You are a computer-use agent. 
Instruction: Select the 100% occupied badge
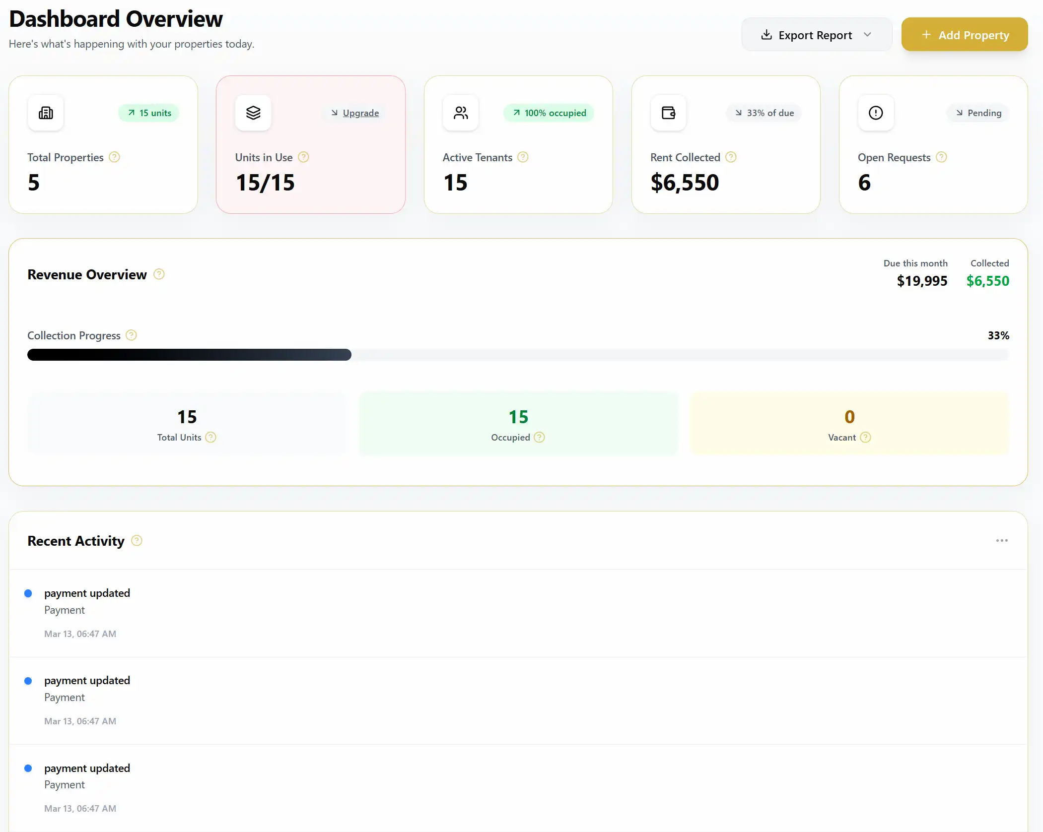pos(548,113)
